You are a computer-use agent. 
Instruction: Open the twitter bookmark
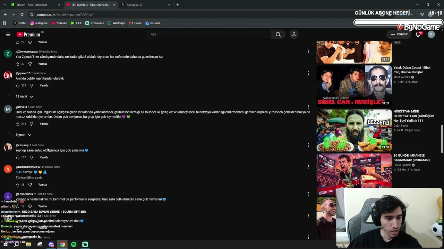click(x=20, y=23)
